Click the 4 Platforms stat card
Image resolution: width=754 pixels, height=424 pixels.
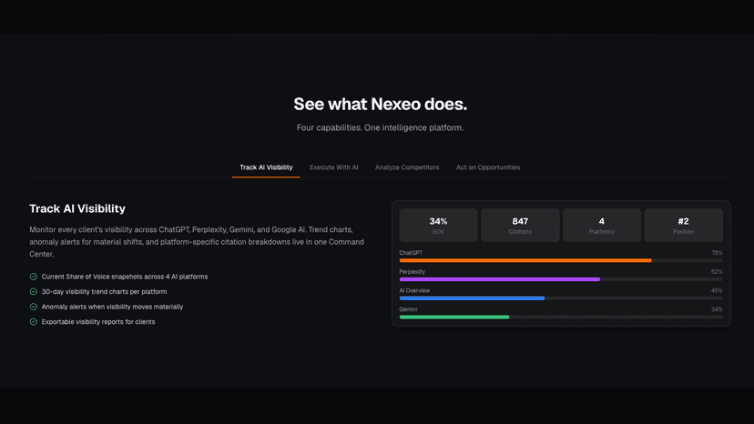pos(602,225)
